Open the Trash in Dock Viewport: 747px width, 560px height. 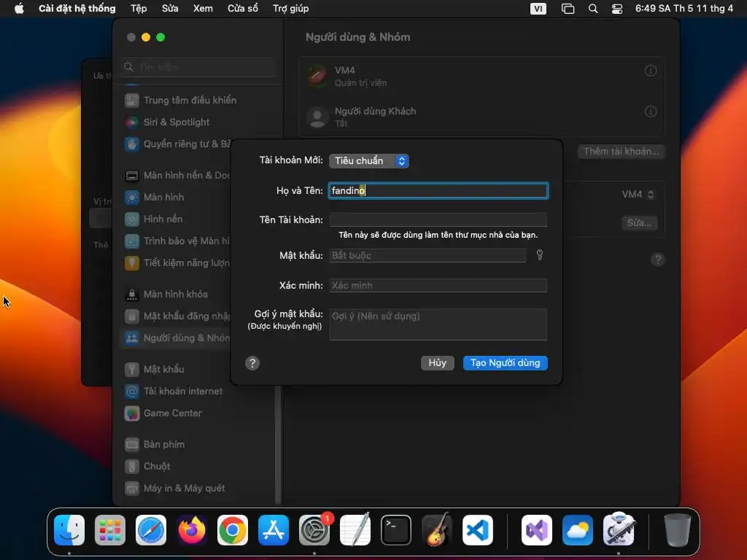tap(677, 530)
